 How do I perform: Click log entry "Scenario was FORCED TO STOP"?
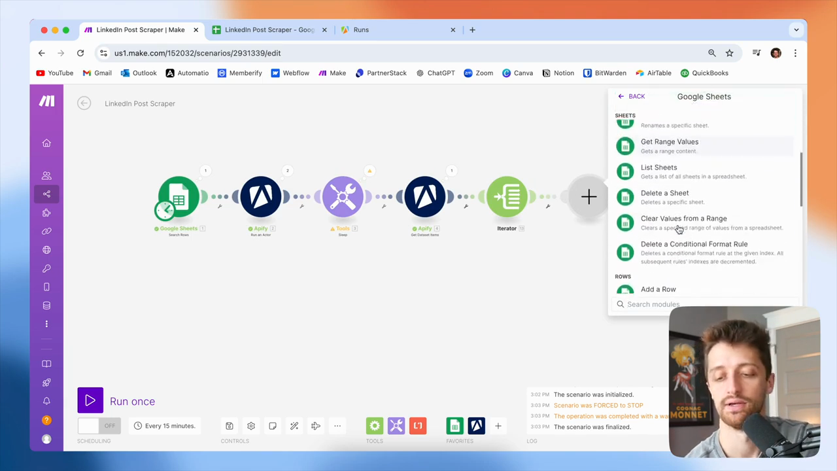598,406
